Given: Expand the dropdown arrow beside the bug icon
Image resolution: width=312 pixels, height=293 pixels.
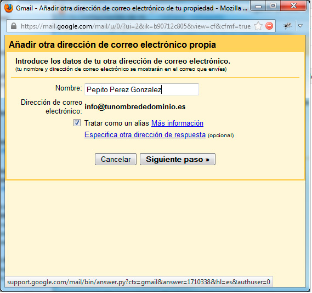Looking at the screenshot, I should 300,26.
